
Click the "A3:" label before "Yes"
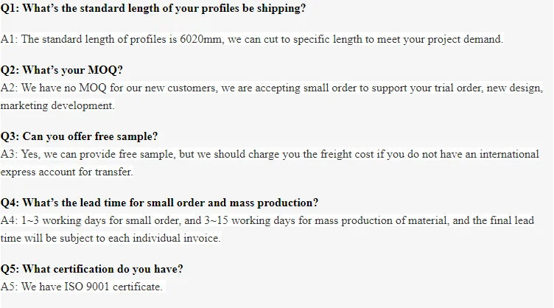pyautogui.click(x=10, y=154)
